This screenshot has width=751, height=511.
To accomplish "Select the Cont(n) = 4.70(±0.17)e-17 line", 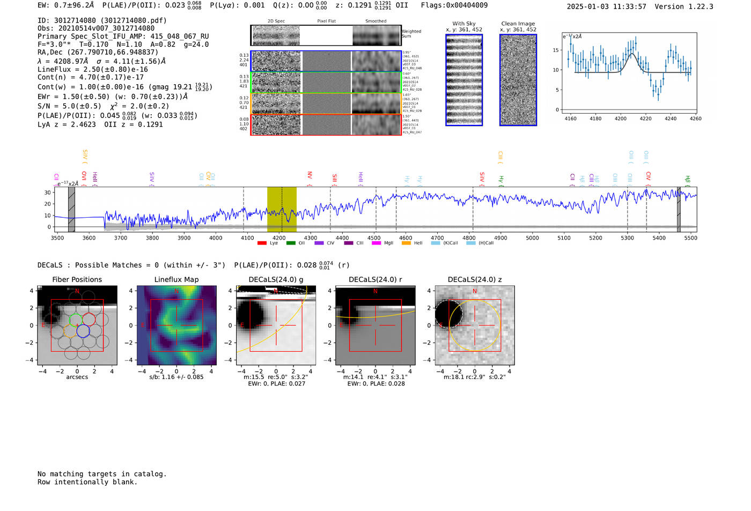I will pyautogui.click(x=91, y=77).
